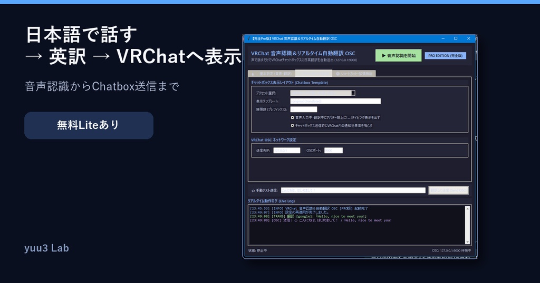The width and height of the screenshot is (540, 283).
Task: Click the feather app icon in title bar
Action: [x=249, y=38]
